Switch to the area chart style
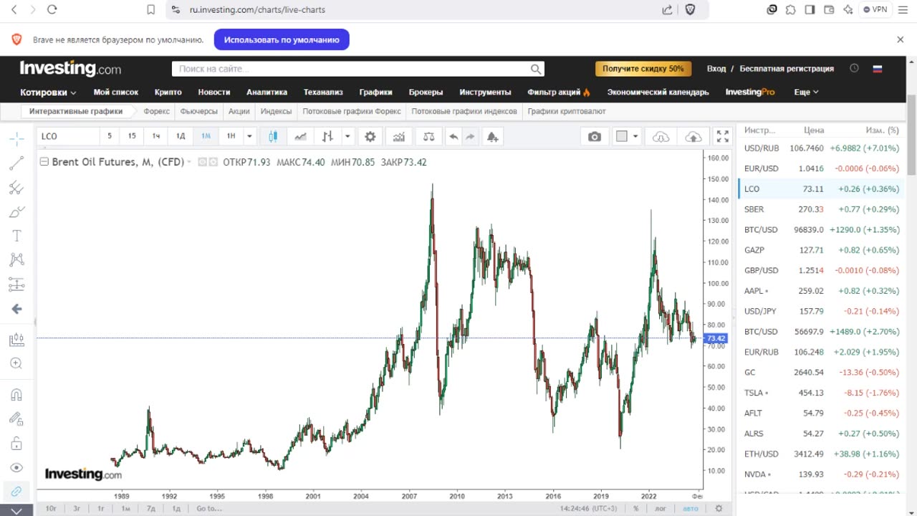917x516 pixels. [x=301, y=136]
